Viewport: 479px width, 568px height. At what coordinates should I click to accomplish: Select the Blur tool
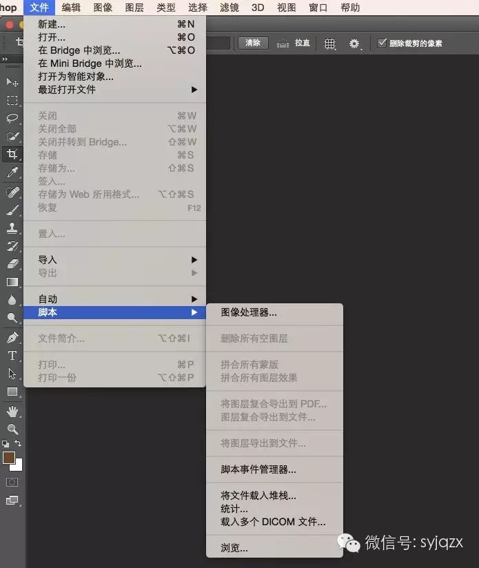click(12, 300)
